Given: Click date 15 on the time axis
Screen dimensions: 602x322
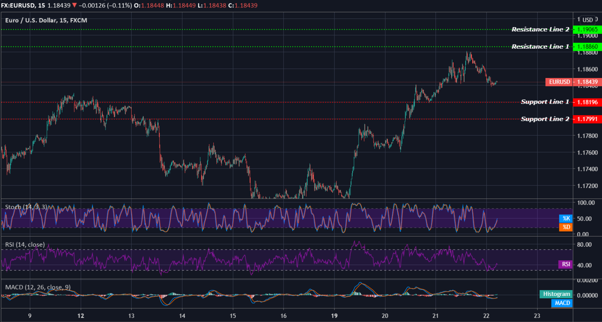Looking at the screenshot, I should (233, 316).
